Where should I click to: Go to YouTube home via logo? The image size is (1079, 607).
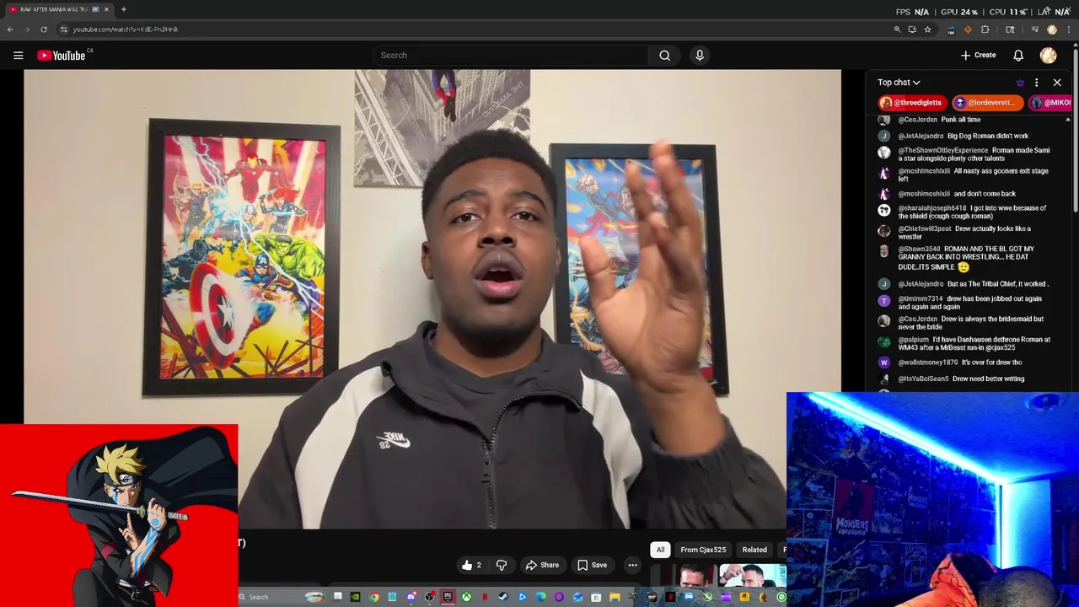click(x=61, y=55)
